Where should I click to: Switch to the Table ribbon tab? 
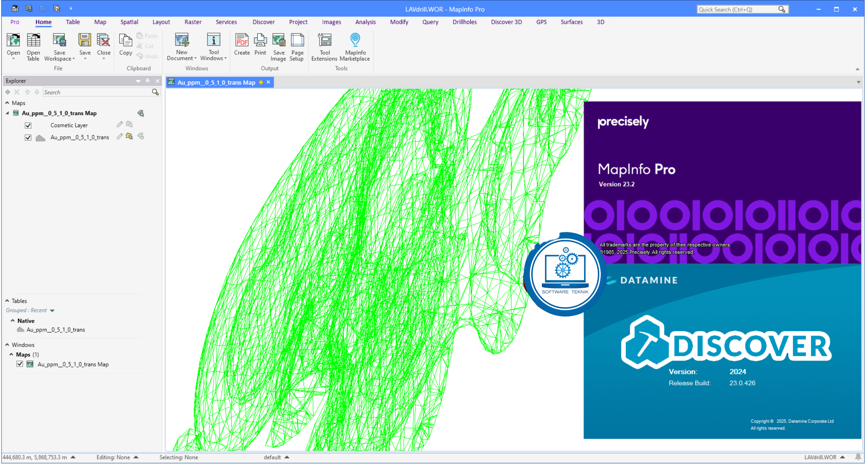coord(73,22)
